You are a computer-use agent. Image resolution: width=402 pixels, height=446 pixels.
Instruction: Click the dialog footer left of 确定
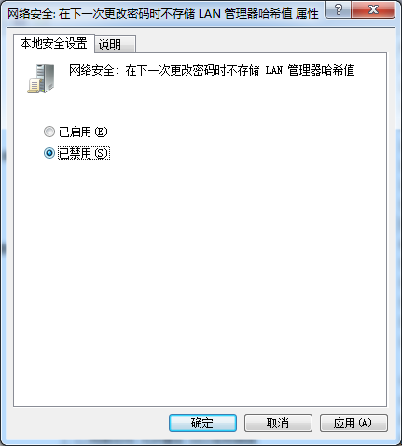click(87, 423)
